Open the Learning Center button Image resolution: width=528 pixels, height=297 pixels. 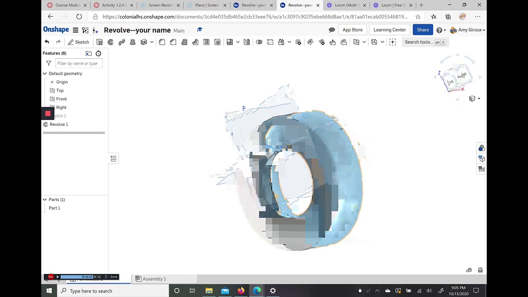click(390, 30)
